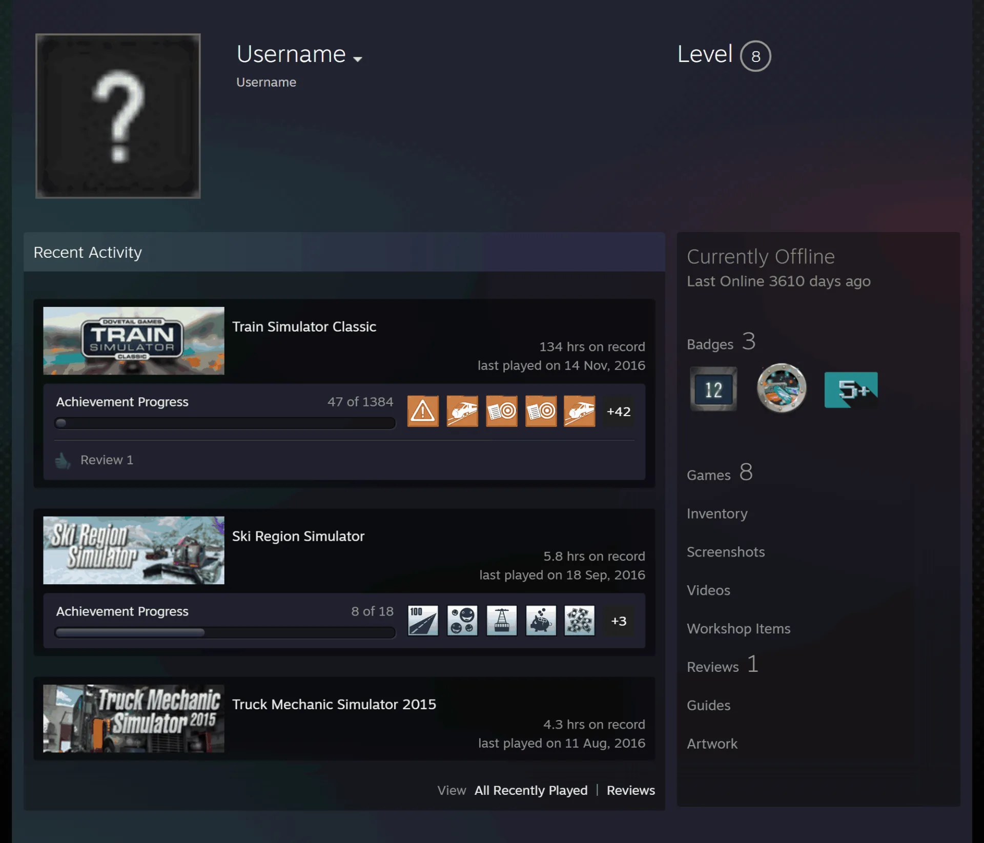Open the round porthole badge

(781, 388)
